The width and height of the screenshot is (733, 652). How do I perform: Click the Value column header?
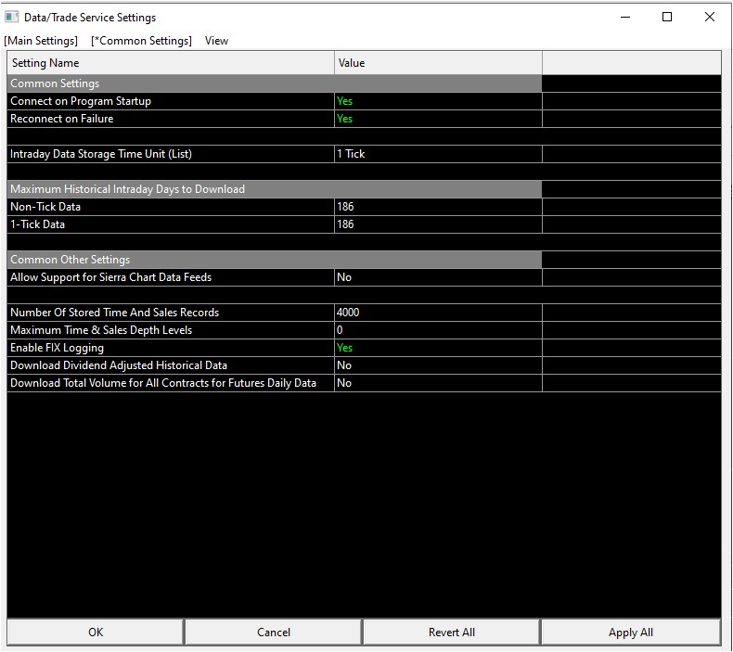pos(438,63)
